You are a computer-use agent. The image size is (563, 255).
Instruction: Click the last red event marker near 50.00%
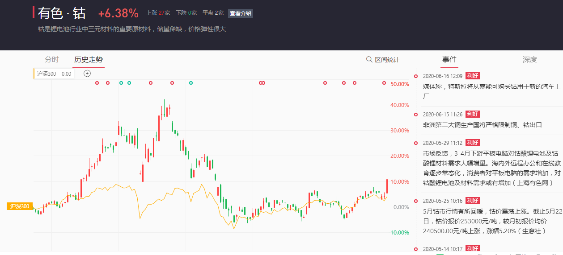384,83
